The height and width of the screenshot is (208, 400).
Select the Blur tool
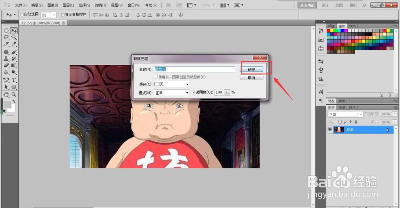[x=6, y=72]
